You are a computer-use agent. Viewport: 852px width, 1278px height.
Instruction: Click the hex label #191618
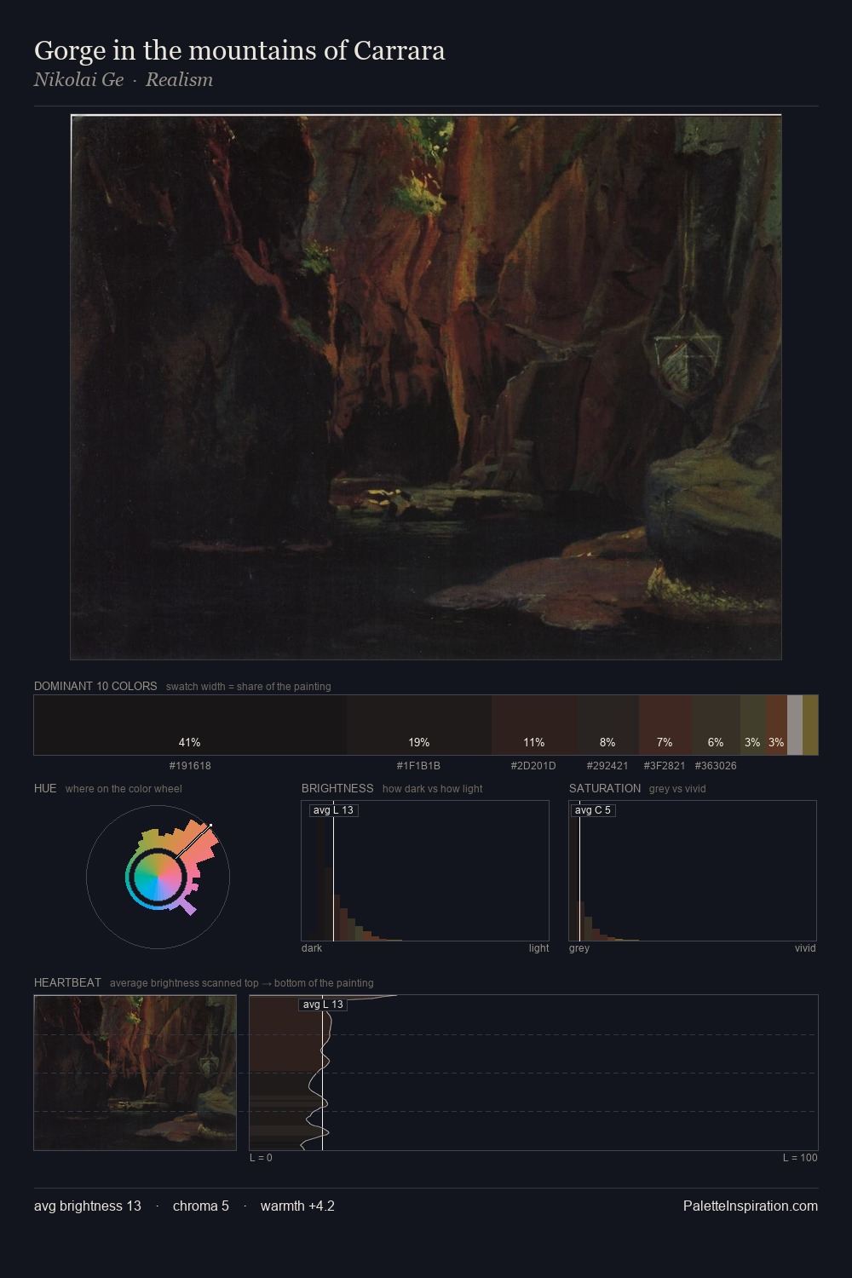click(x=190, y=766)
